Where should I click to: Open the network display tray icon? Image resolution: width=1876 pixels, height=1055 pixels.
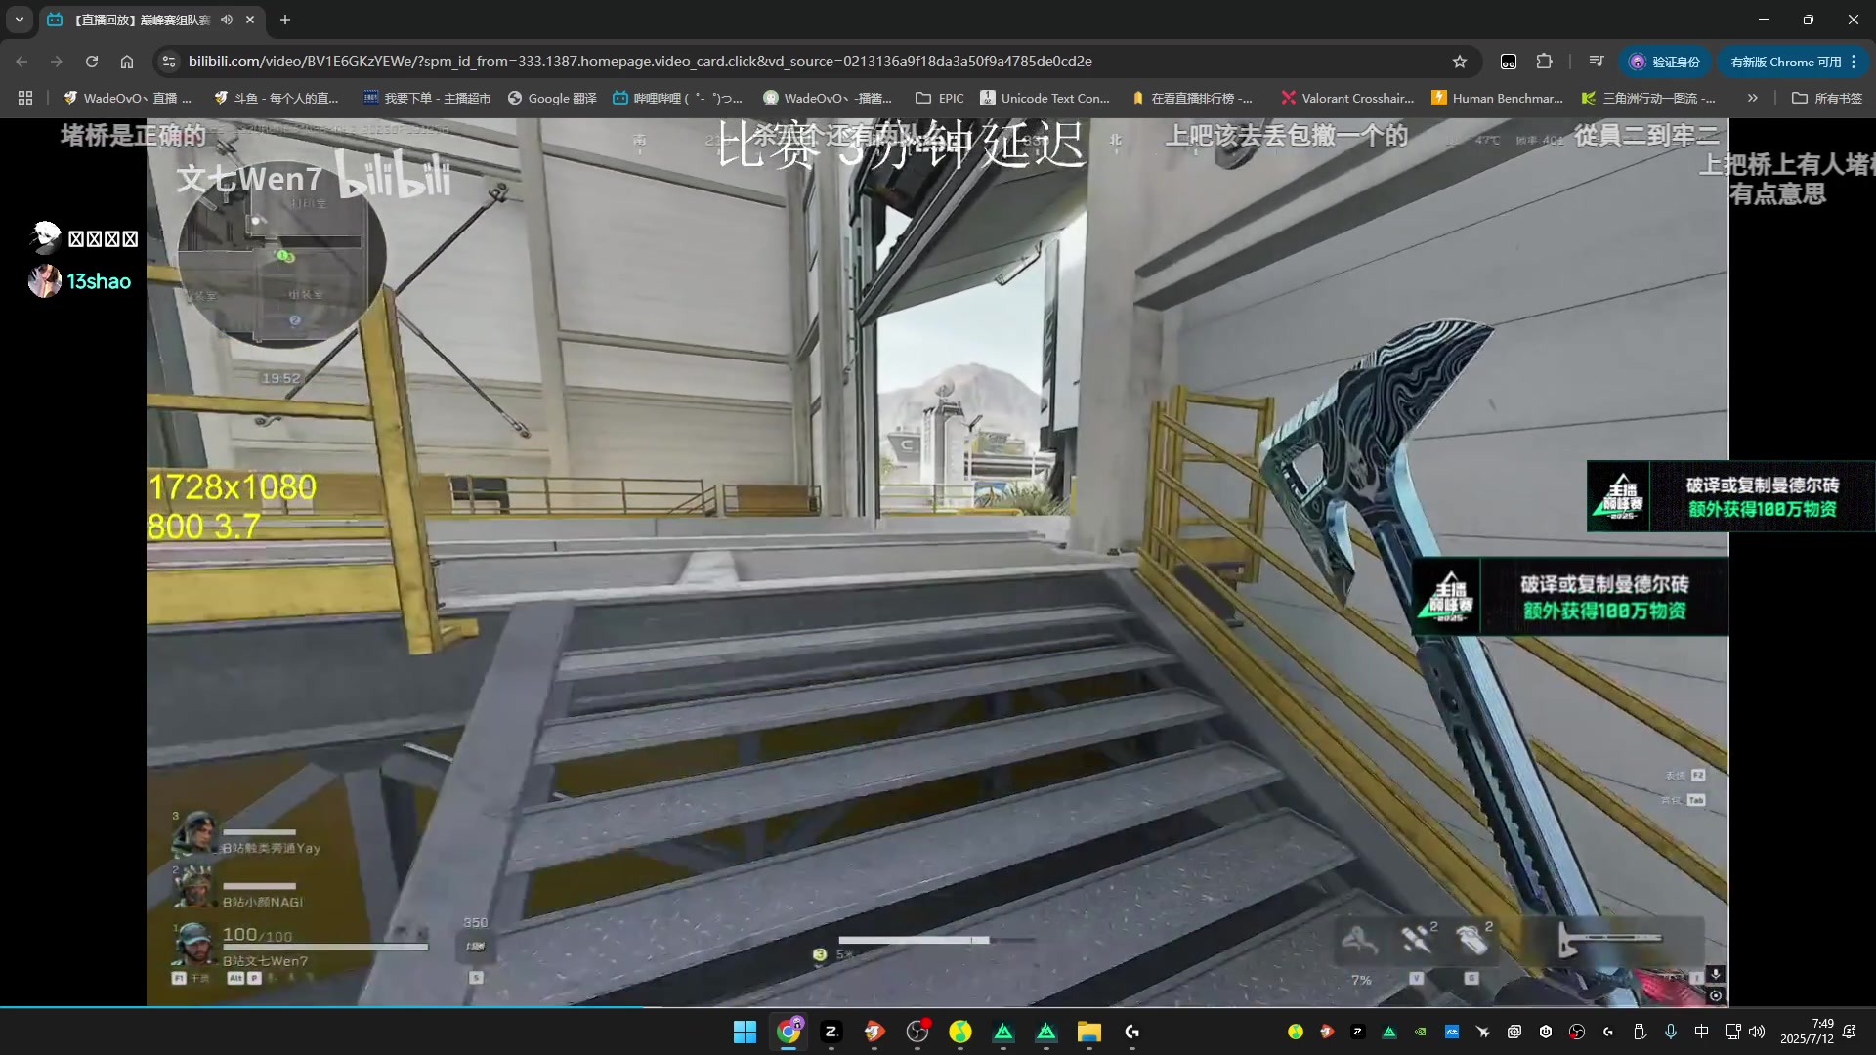[x=1732, y=1032]
